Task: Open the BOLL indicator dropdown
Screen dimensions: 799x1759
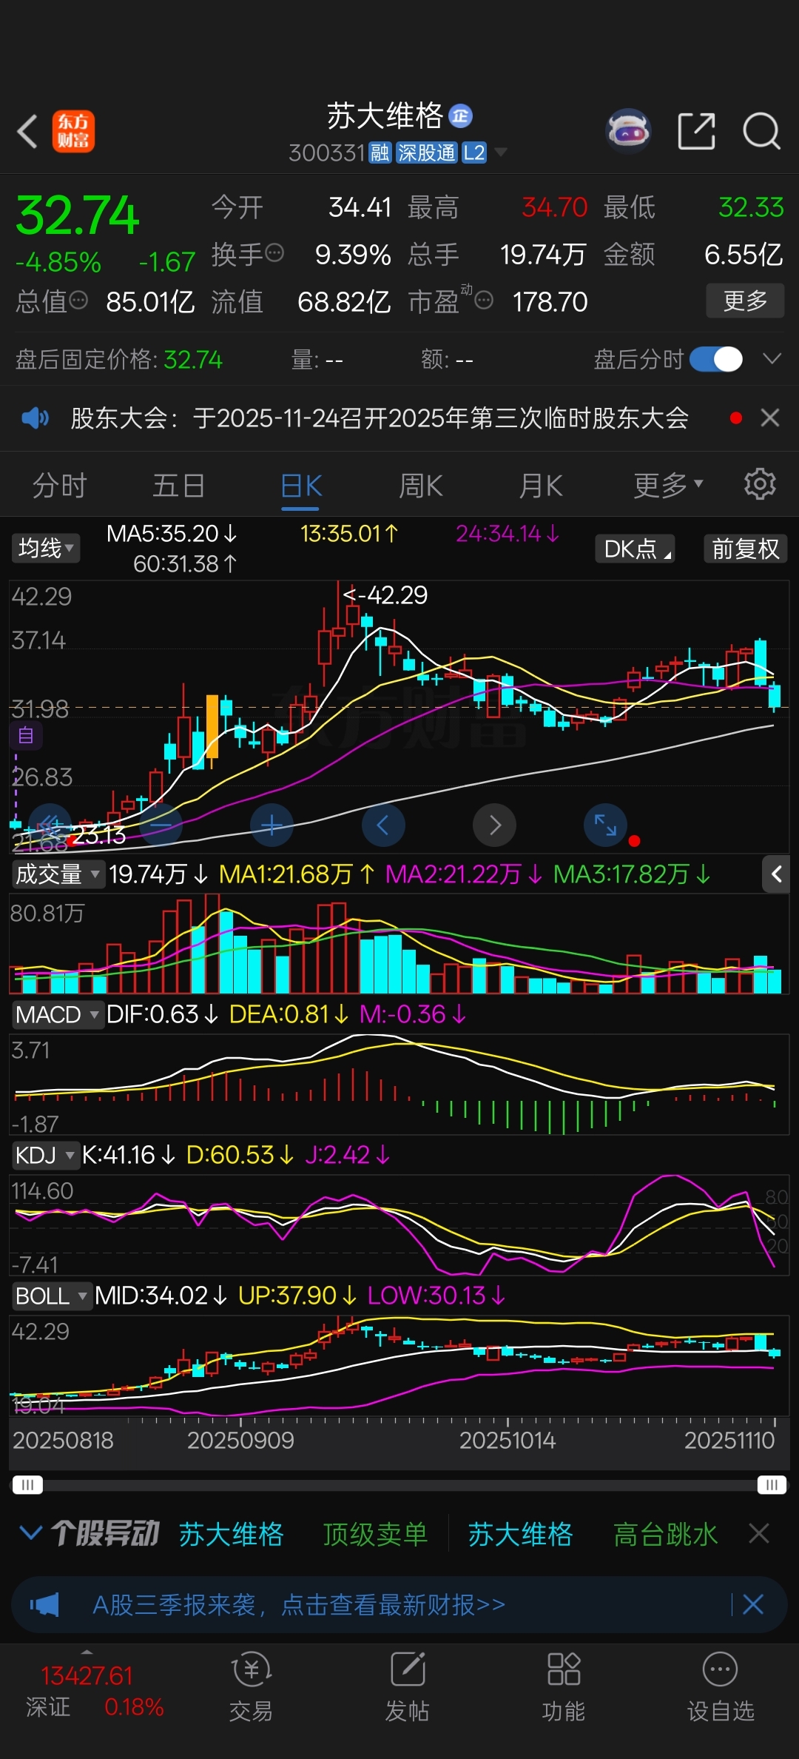Action: 52,1296
